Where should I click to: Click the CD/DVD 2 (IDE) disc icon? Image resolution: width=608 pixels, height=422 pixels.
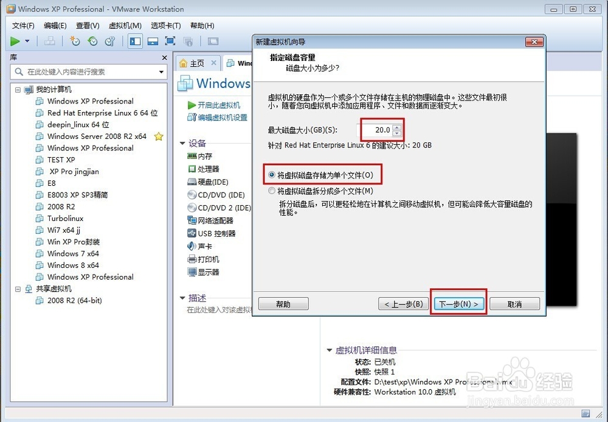(192, 207)
